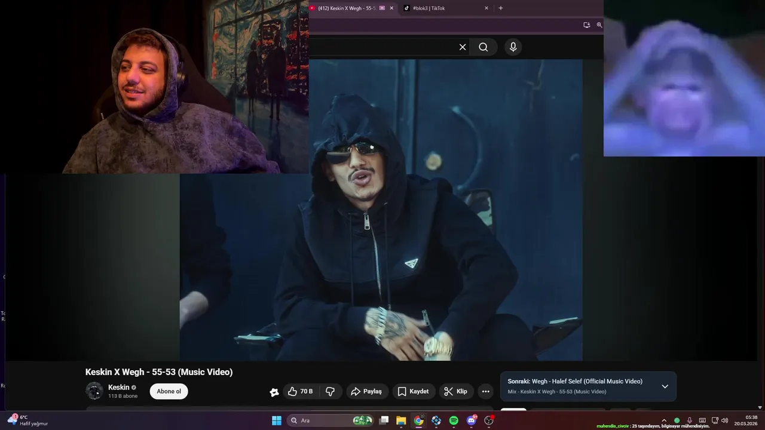Click the YouTube search magnifier button

(x=483, y=47)
